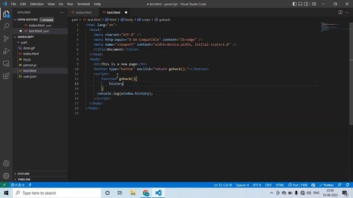This screenshot has width=353, height=198.
Task: Open Run menu
Action: pos(70,4)
